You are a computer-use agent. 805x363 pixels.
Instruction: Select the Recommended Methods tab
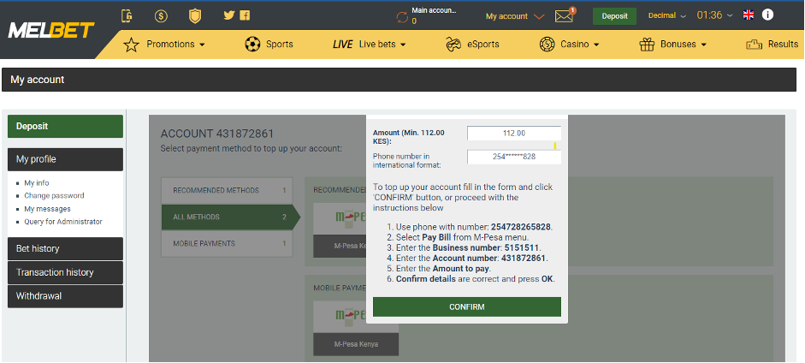pyautogui.click(x=227, y=190)
